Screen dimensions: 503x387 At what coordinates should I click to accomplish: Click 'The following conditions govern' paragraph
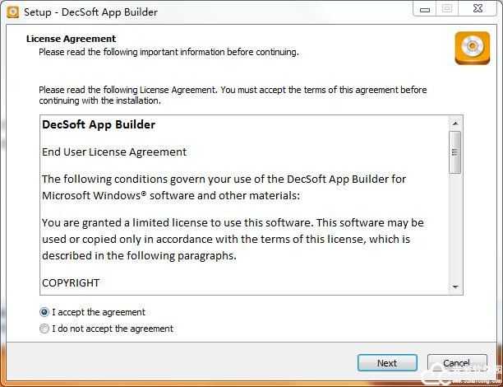224,187
